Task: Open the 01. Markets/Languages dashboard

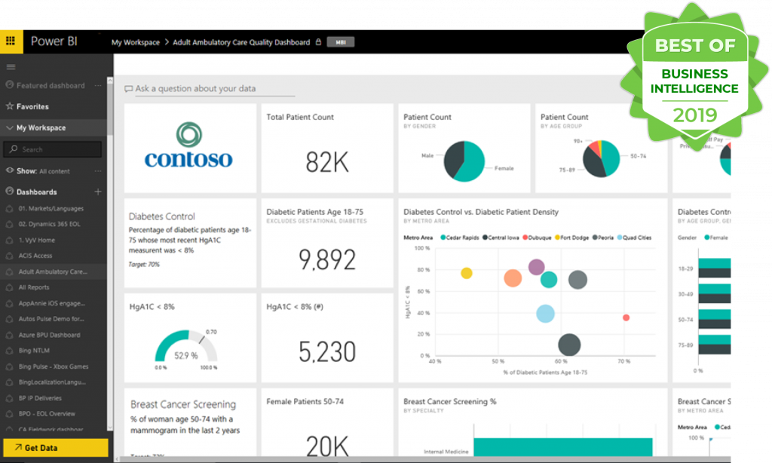Action: [51, 208]
